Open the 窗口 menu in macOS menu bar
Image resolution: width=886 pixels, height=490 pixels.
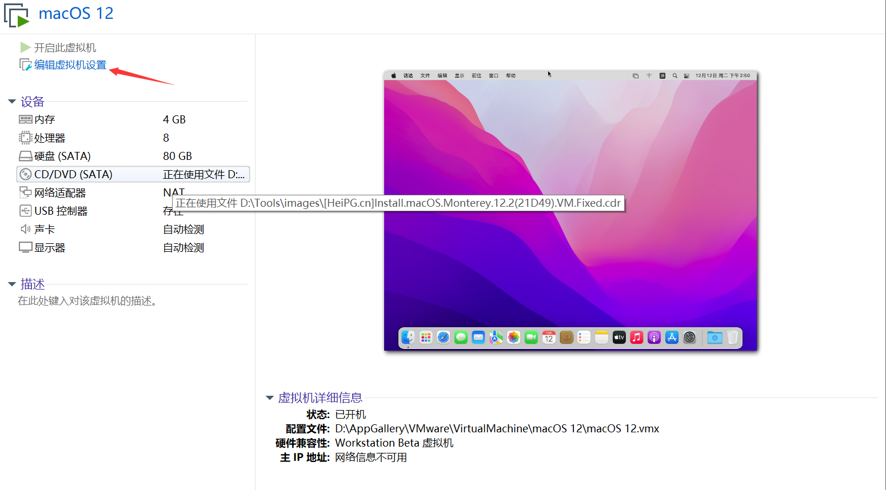pyautogui.click(x=493, y=74)
